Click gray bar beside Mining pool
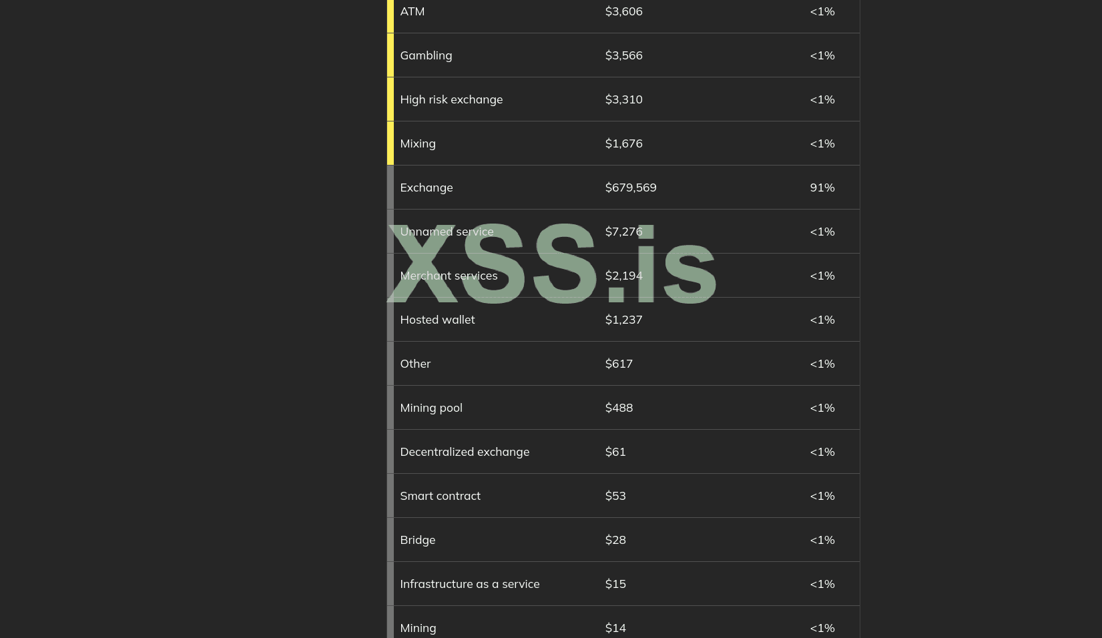The image size is (1102, 638). pos(390,408)
